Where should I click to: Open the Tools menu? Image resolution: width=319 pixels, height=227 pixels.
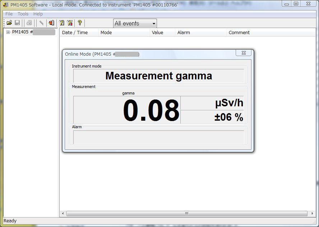point(23,14)
